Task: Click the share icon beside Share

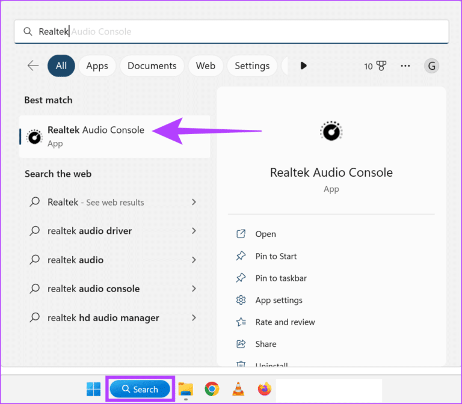Action: (x=241, y=344)
